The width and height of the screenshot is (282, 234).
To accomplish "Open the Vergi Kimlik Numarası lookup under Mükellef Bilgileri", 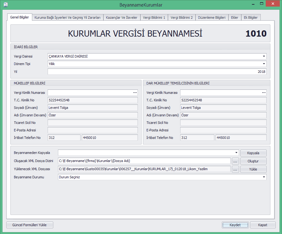I will pyautogui.click(x=135, y=93).
